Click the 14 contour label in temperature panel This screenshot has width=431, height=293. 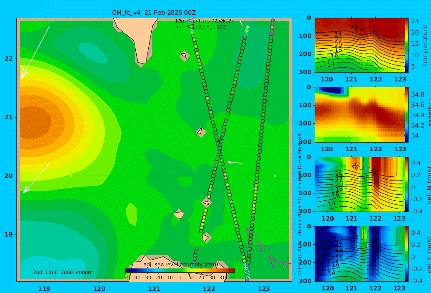331,64
